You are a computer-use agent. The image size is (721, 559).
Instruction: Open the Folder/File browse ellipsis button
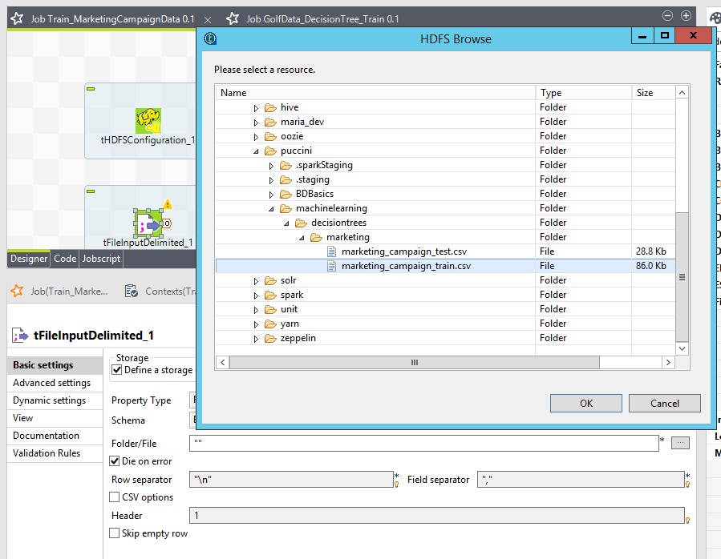coord(679,443)
